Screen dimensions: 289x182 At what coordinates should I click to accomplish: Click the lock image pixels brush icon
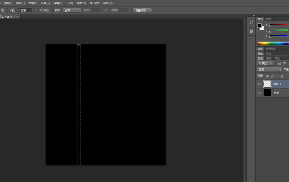[272, 76]
